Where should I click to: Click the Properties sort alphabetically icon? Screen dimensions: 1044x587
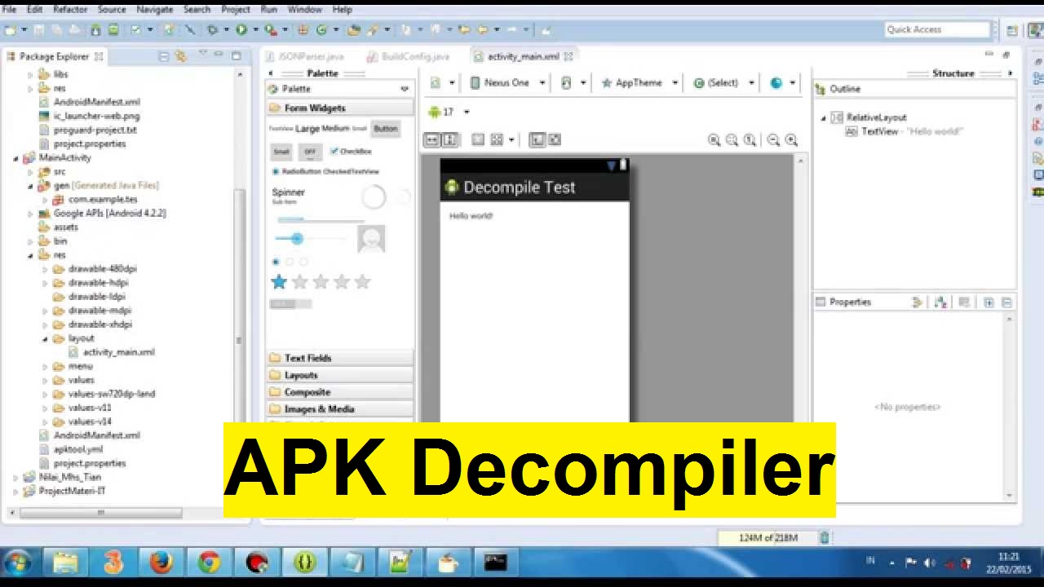tap(940, 302)
